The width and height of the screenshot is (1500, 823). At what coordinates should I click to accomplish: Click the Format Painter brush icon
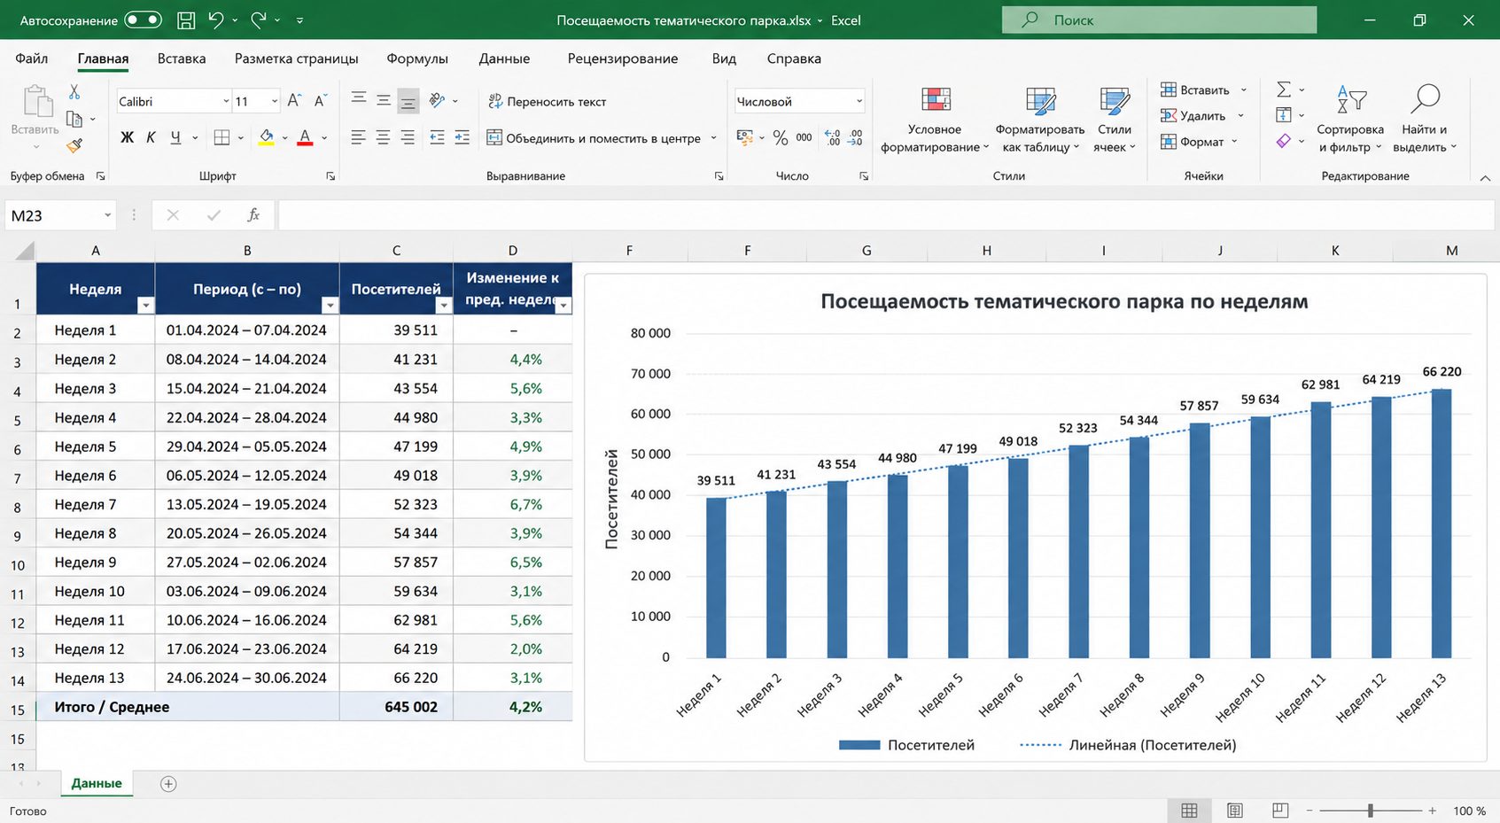click(74, 144)
